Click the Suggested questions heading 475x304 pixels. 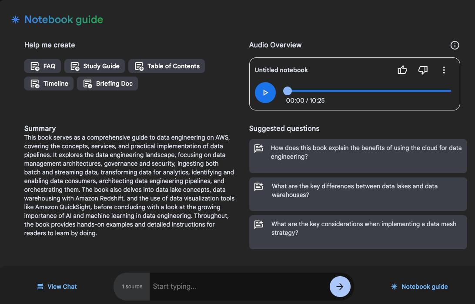coord(284,128)
